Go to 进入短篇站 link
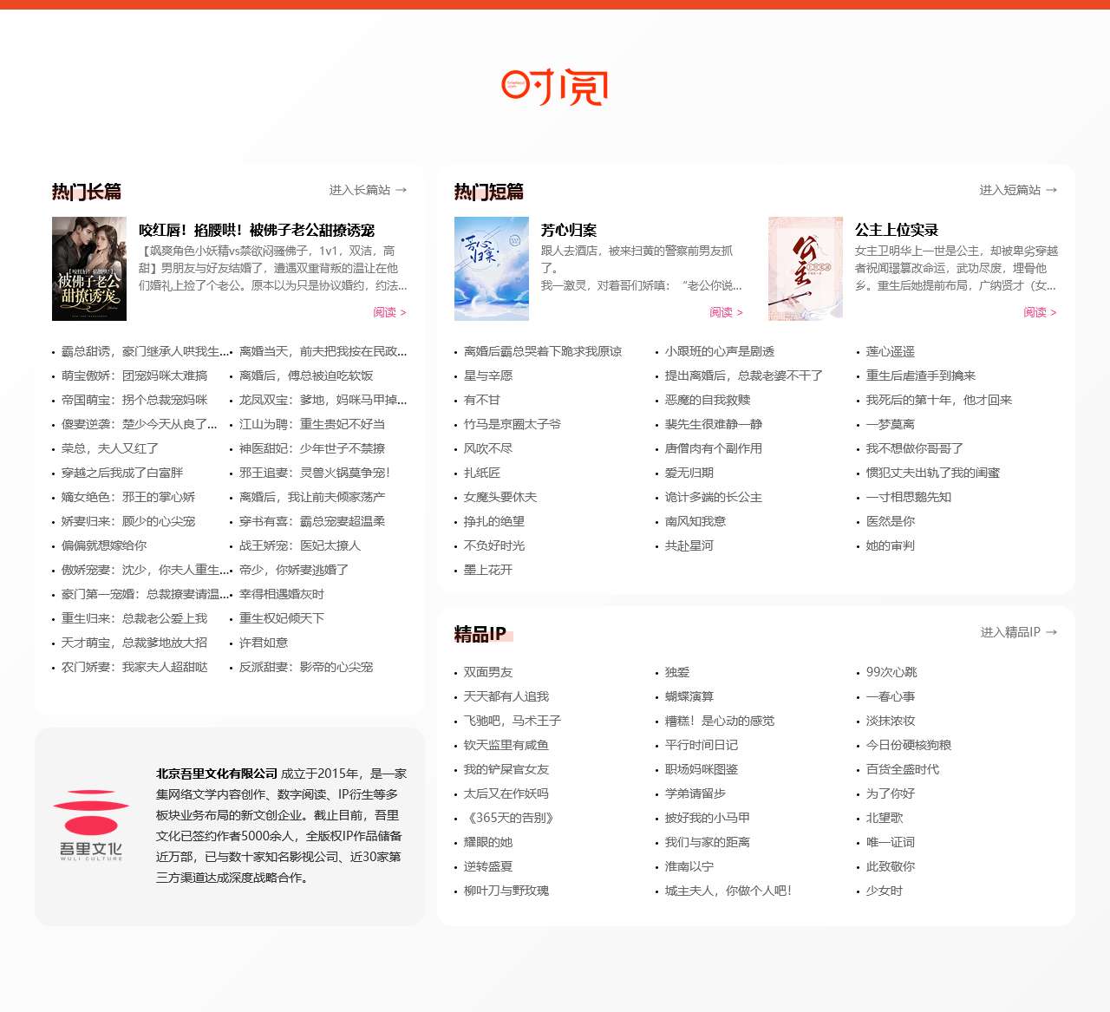Viewport: 1110px width, 1012px height. (x=1018, y=190)
